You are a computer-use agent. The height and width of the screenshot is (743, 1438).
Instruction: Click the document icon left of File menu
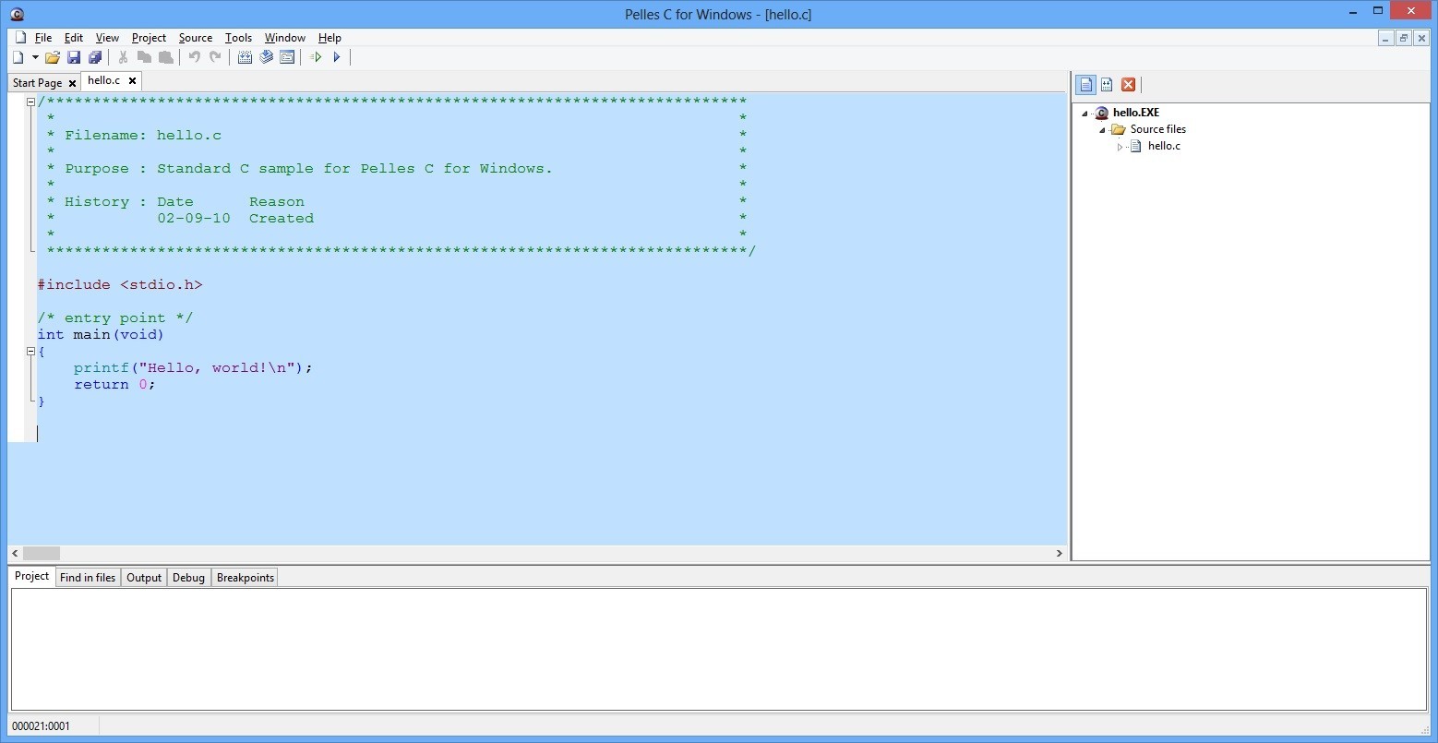click(x=20, y=38)
